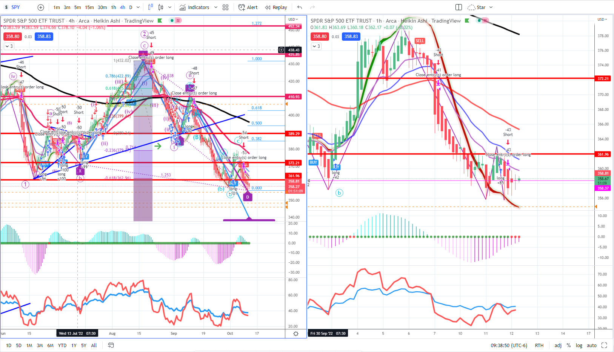Open USD currency dropdown on 4h chart
The width and height of the screenshot is (614, 352).
(x=293, y=19)
